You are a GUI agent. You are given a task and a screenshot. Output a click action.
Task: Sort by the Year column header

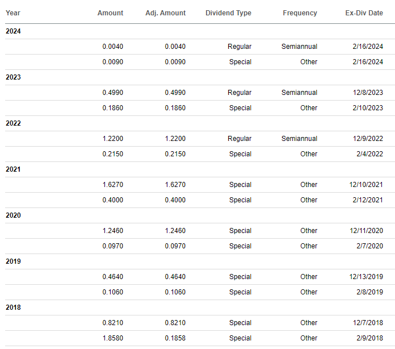pos(13,13)
